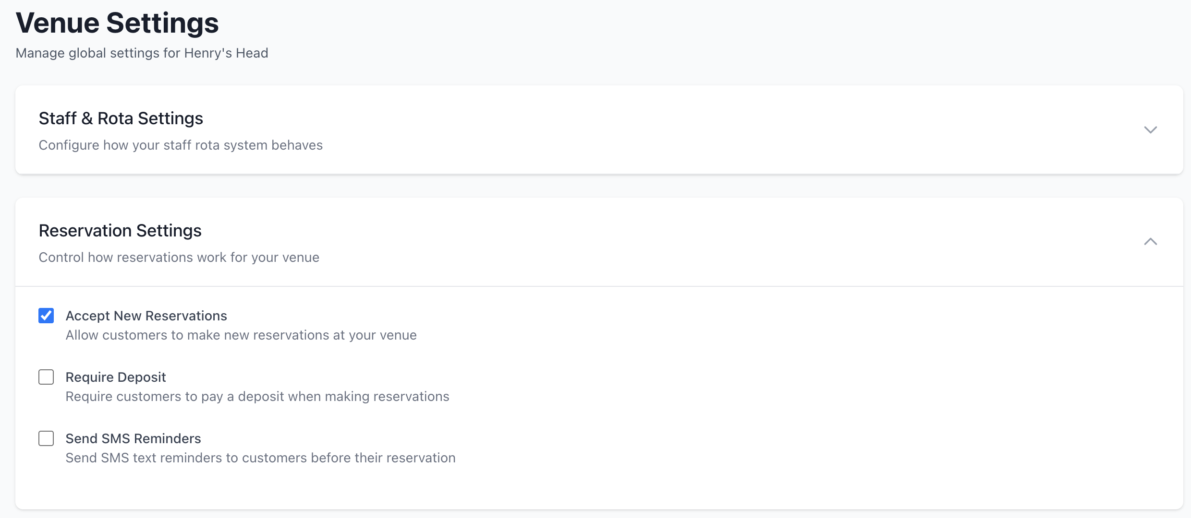This screenshot has height=518, width=1191.
Task: Click the upward chevron icon on Reservation Settings card
Action: click(x=1151, y=242)
